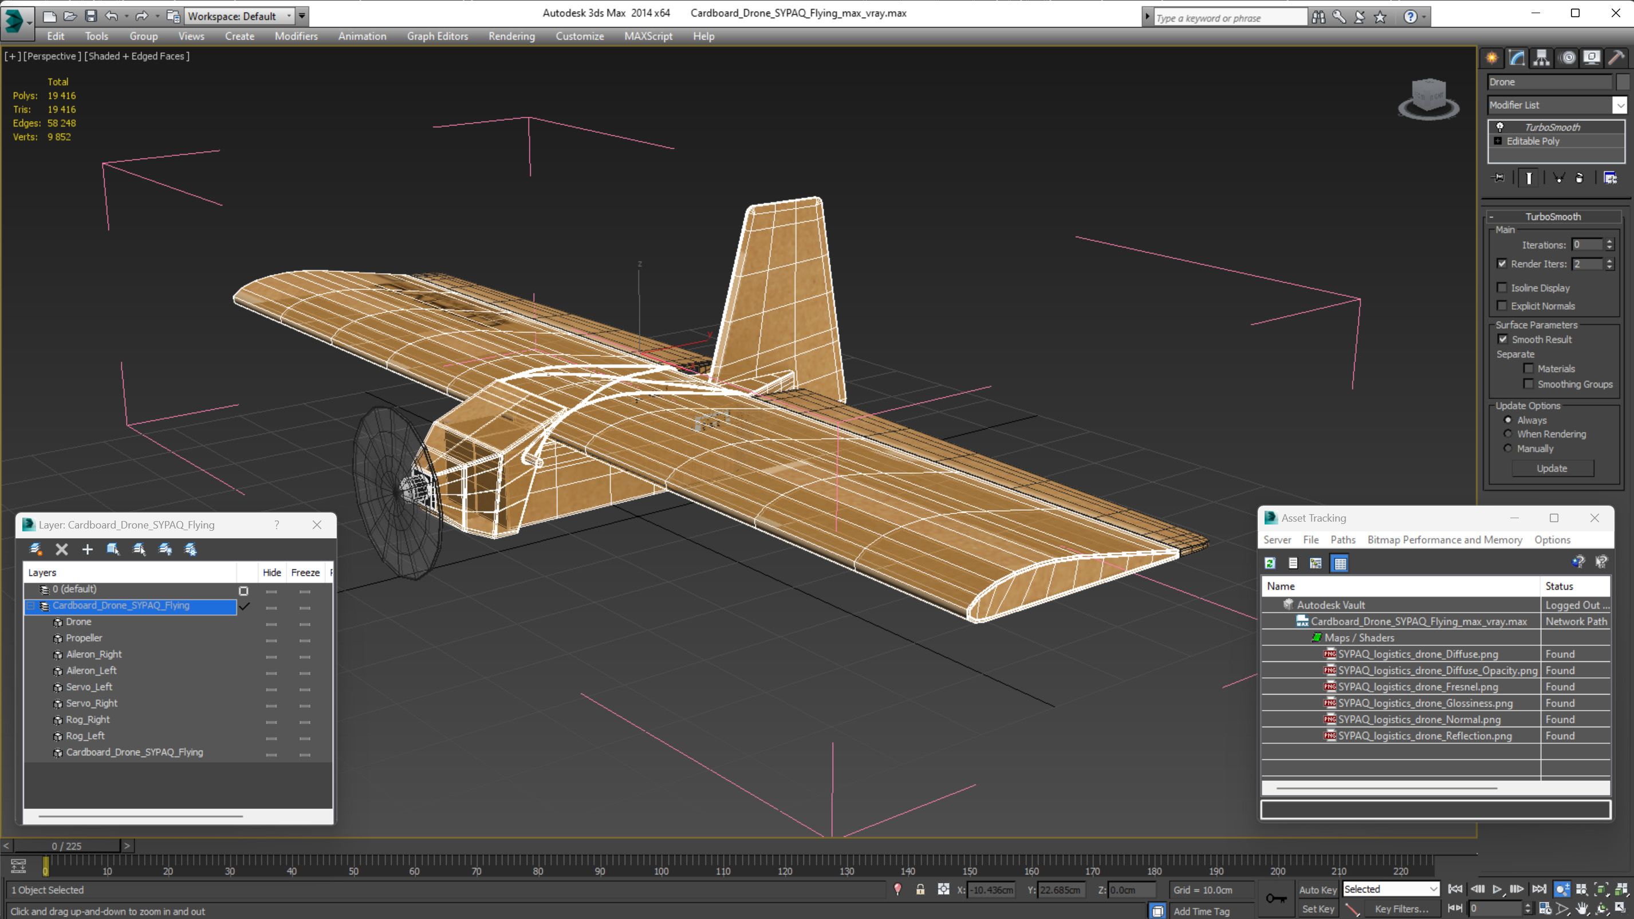Viewport: 1634px width, 919px height.
Task: Click Delete layer X icon in Layer dialog
Action: (61, 549)
